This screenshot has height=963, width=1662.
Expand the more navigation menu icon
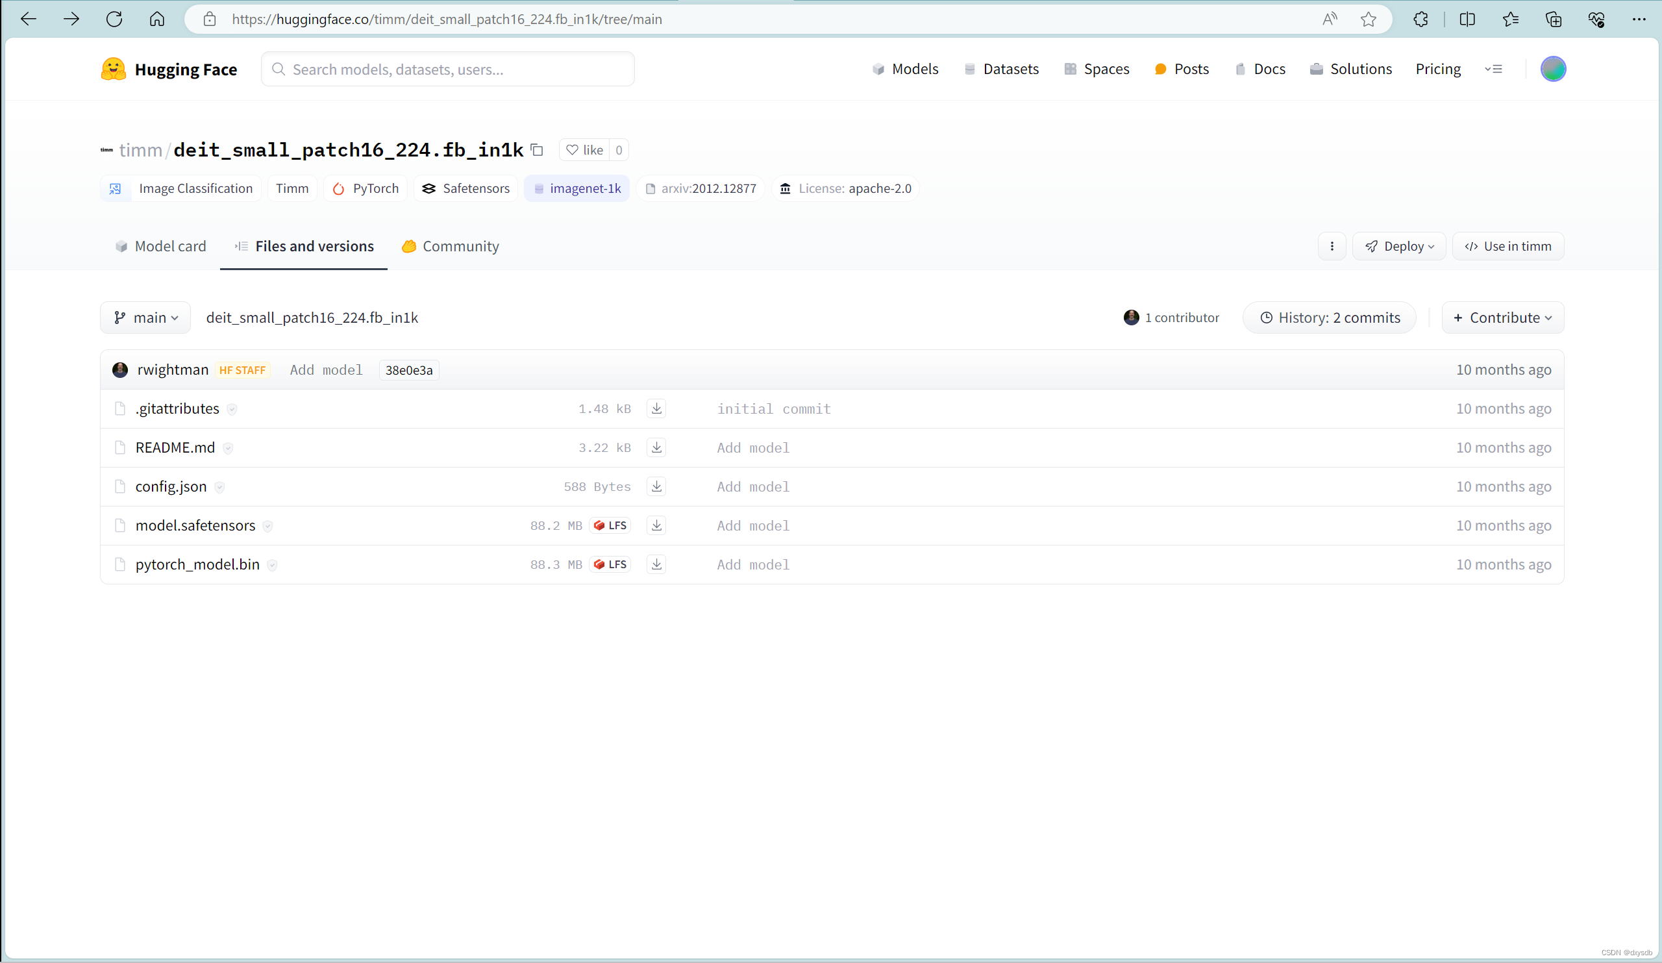point(1494,69)
